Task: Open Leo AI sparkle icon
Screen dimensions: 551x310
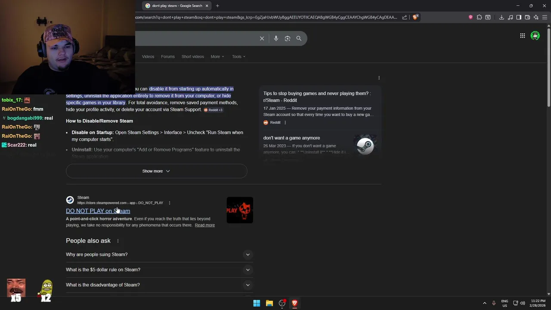Action: 536,17
